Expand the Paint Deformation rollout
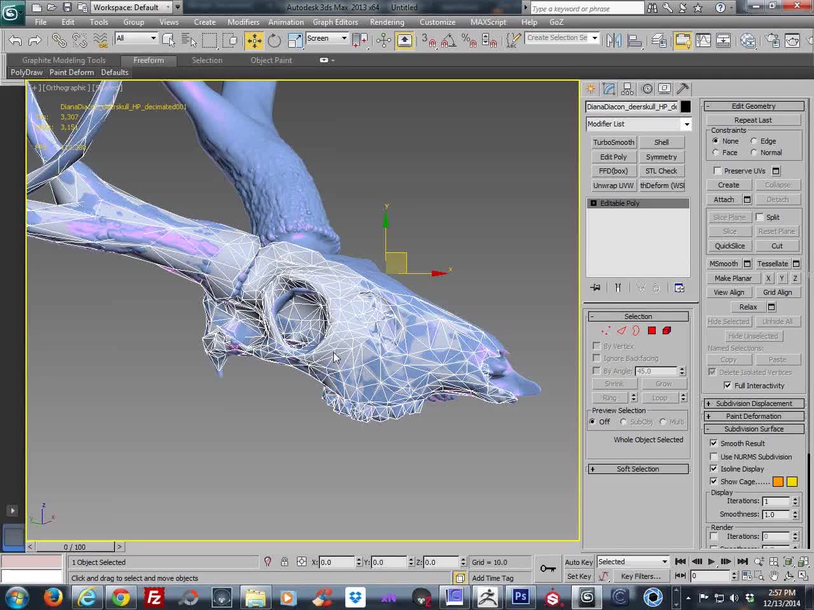814x610 pixels. (x=754, y=416)
